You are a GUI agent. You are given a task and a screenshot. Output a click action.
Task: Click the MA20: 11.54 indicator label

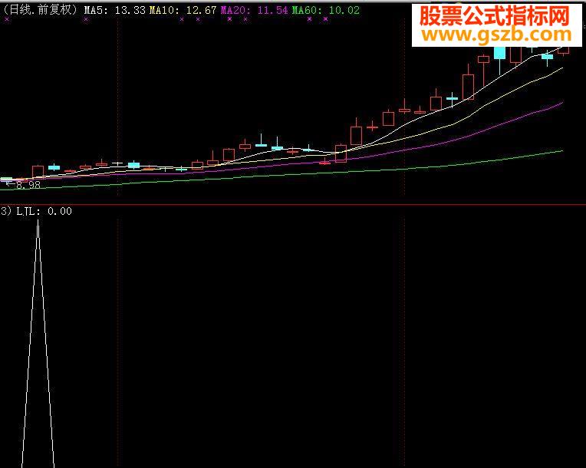click(254, 11)
